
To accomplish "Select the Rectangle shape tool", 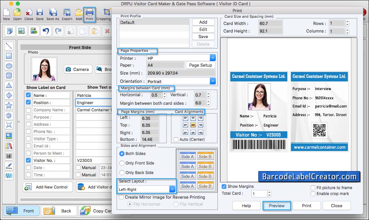I will (x=9, y=56).
